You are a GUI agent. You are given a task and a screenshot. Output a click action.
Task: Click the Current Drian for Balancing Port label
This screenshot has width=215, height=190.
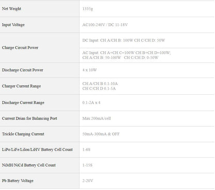[x=29, y=119]
